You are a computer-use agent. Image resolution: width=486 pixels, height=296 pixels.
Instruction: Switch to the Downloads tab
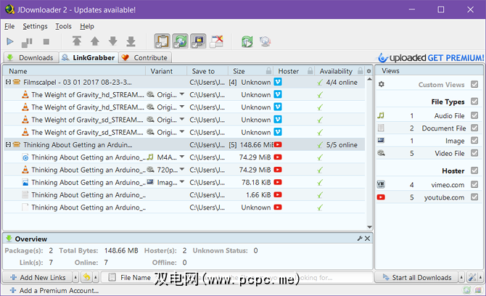30,57
